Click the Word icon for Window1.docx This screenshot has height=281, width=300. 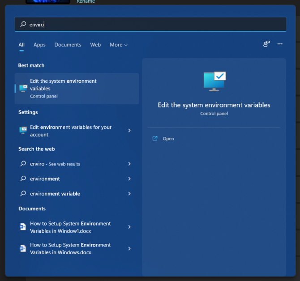(23, 227)
